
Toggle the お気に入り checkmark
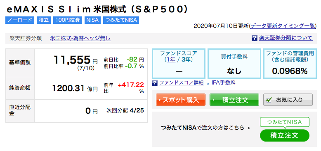269,100
